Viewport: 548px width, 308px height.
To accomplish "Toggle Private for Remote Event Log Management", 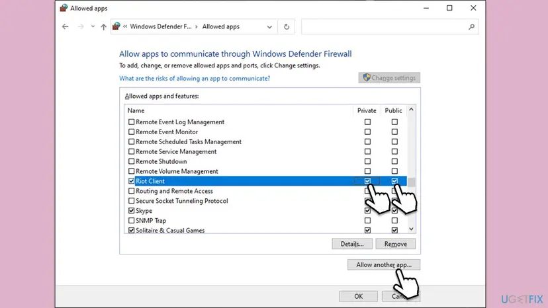I will [367, 122].
